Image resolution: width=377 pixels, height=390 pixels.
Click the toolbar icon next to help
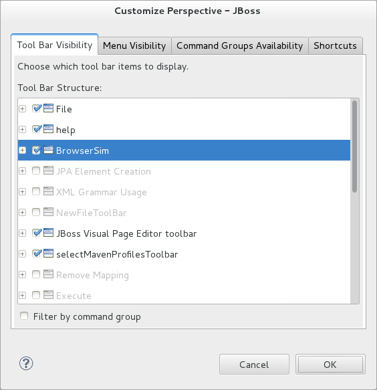(48, 129)
